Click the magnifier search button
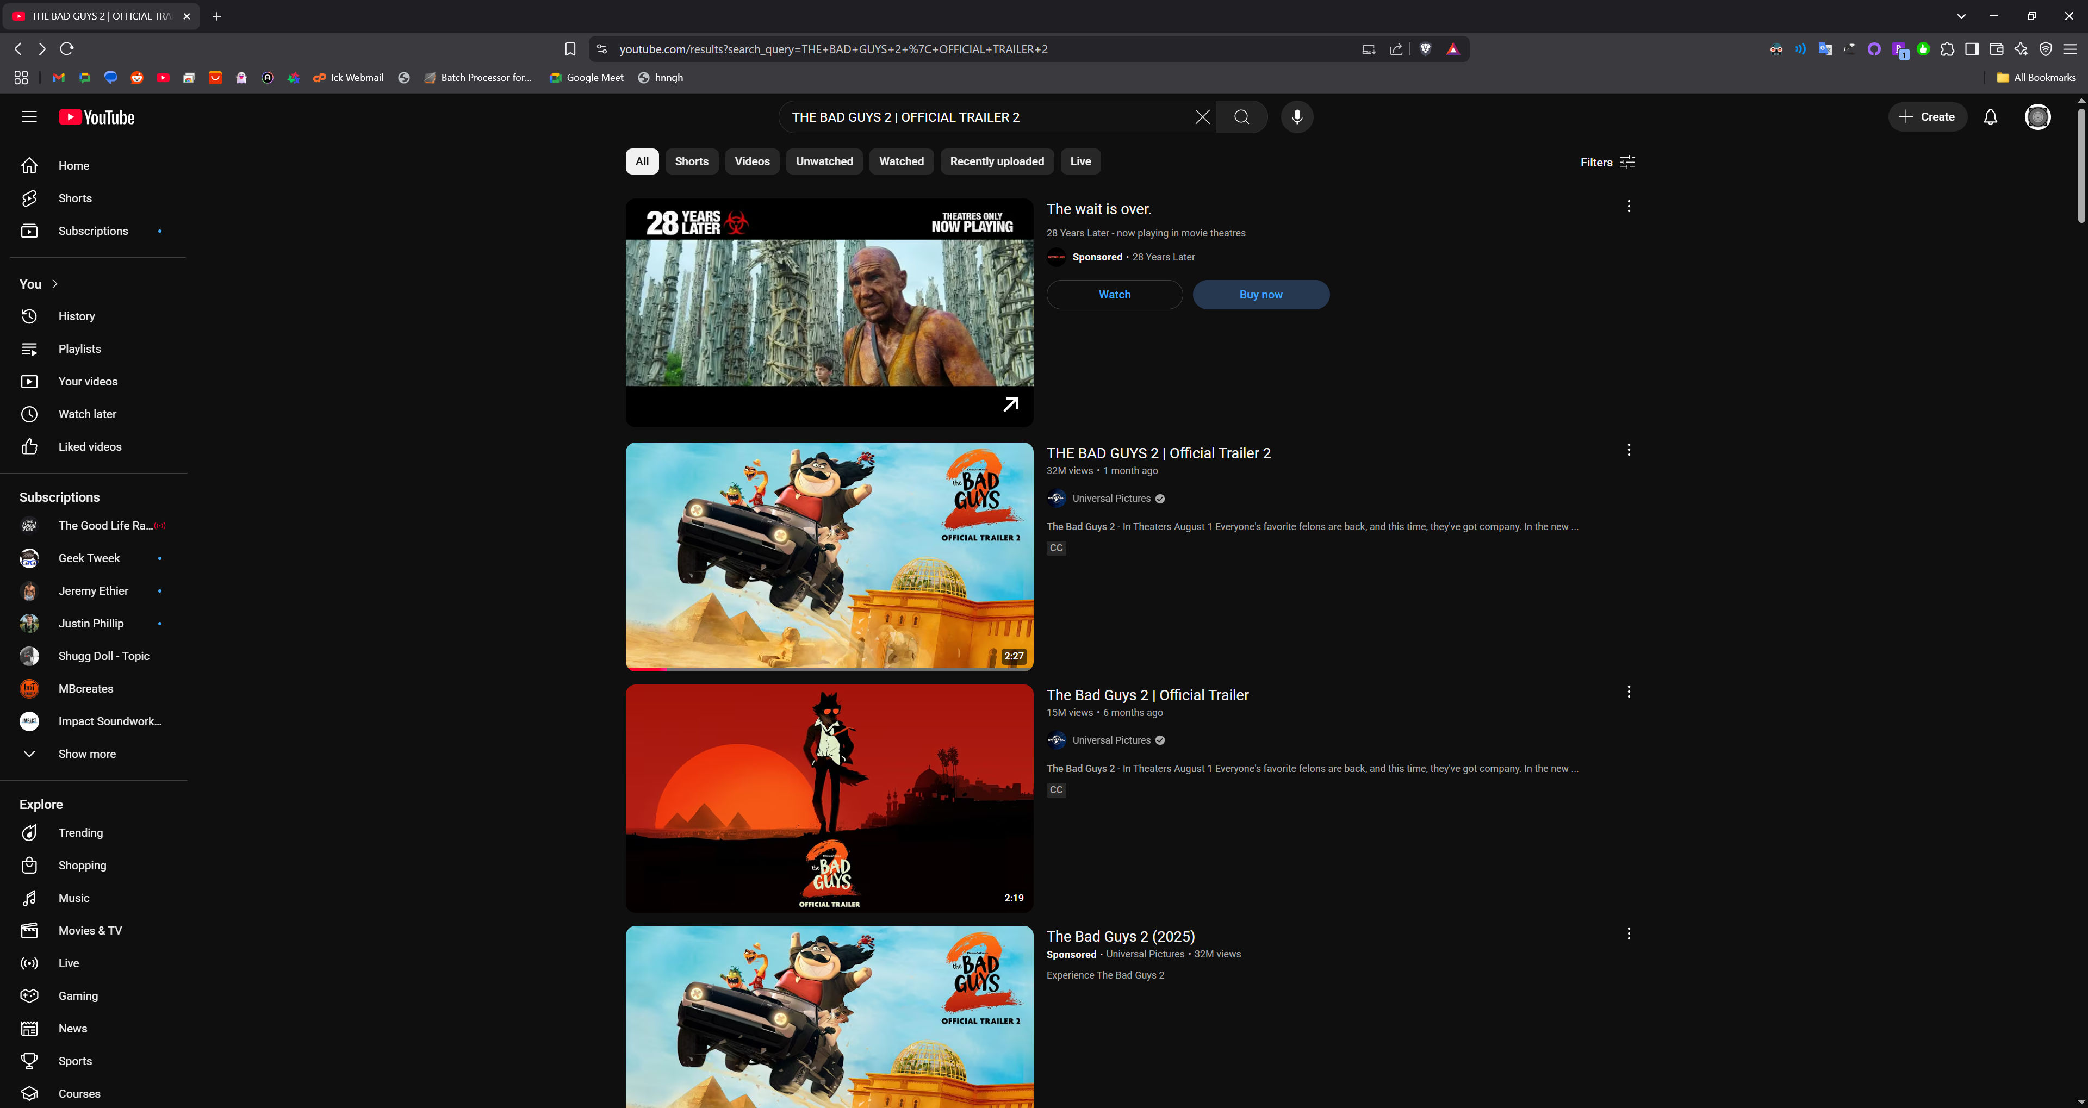 pos(1241,117)
